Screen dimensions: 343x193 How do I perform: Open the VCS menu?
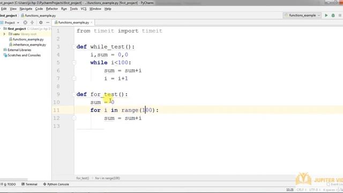click(x=84, y=9)
